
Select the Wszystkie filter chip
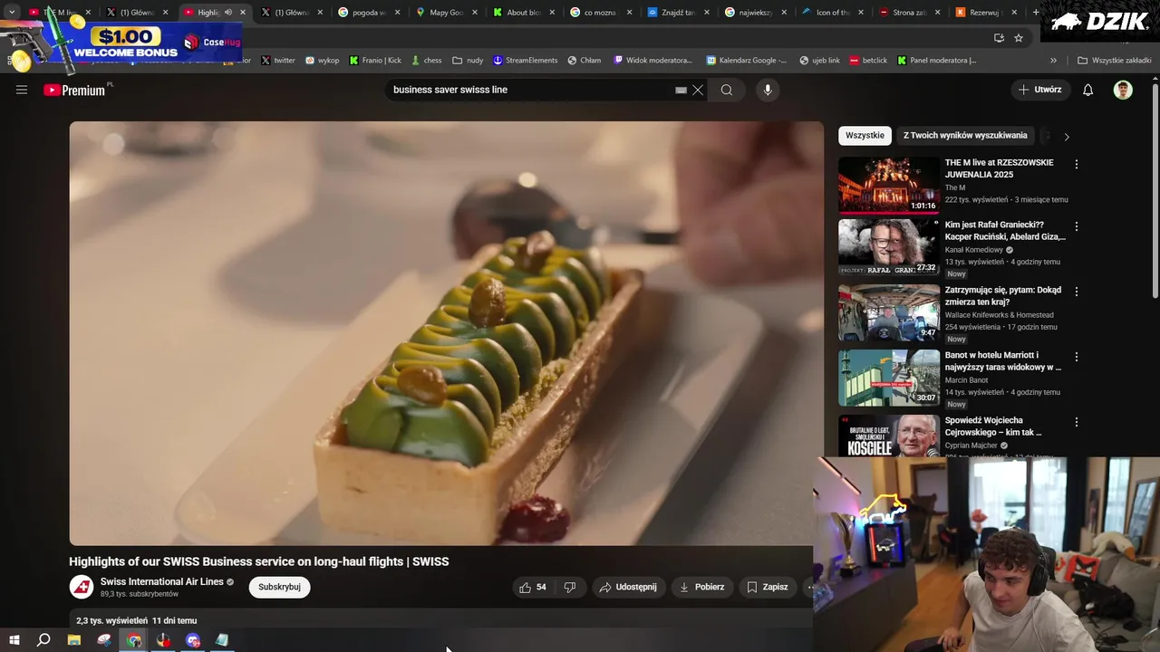[865, 136]
